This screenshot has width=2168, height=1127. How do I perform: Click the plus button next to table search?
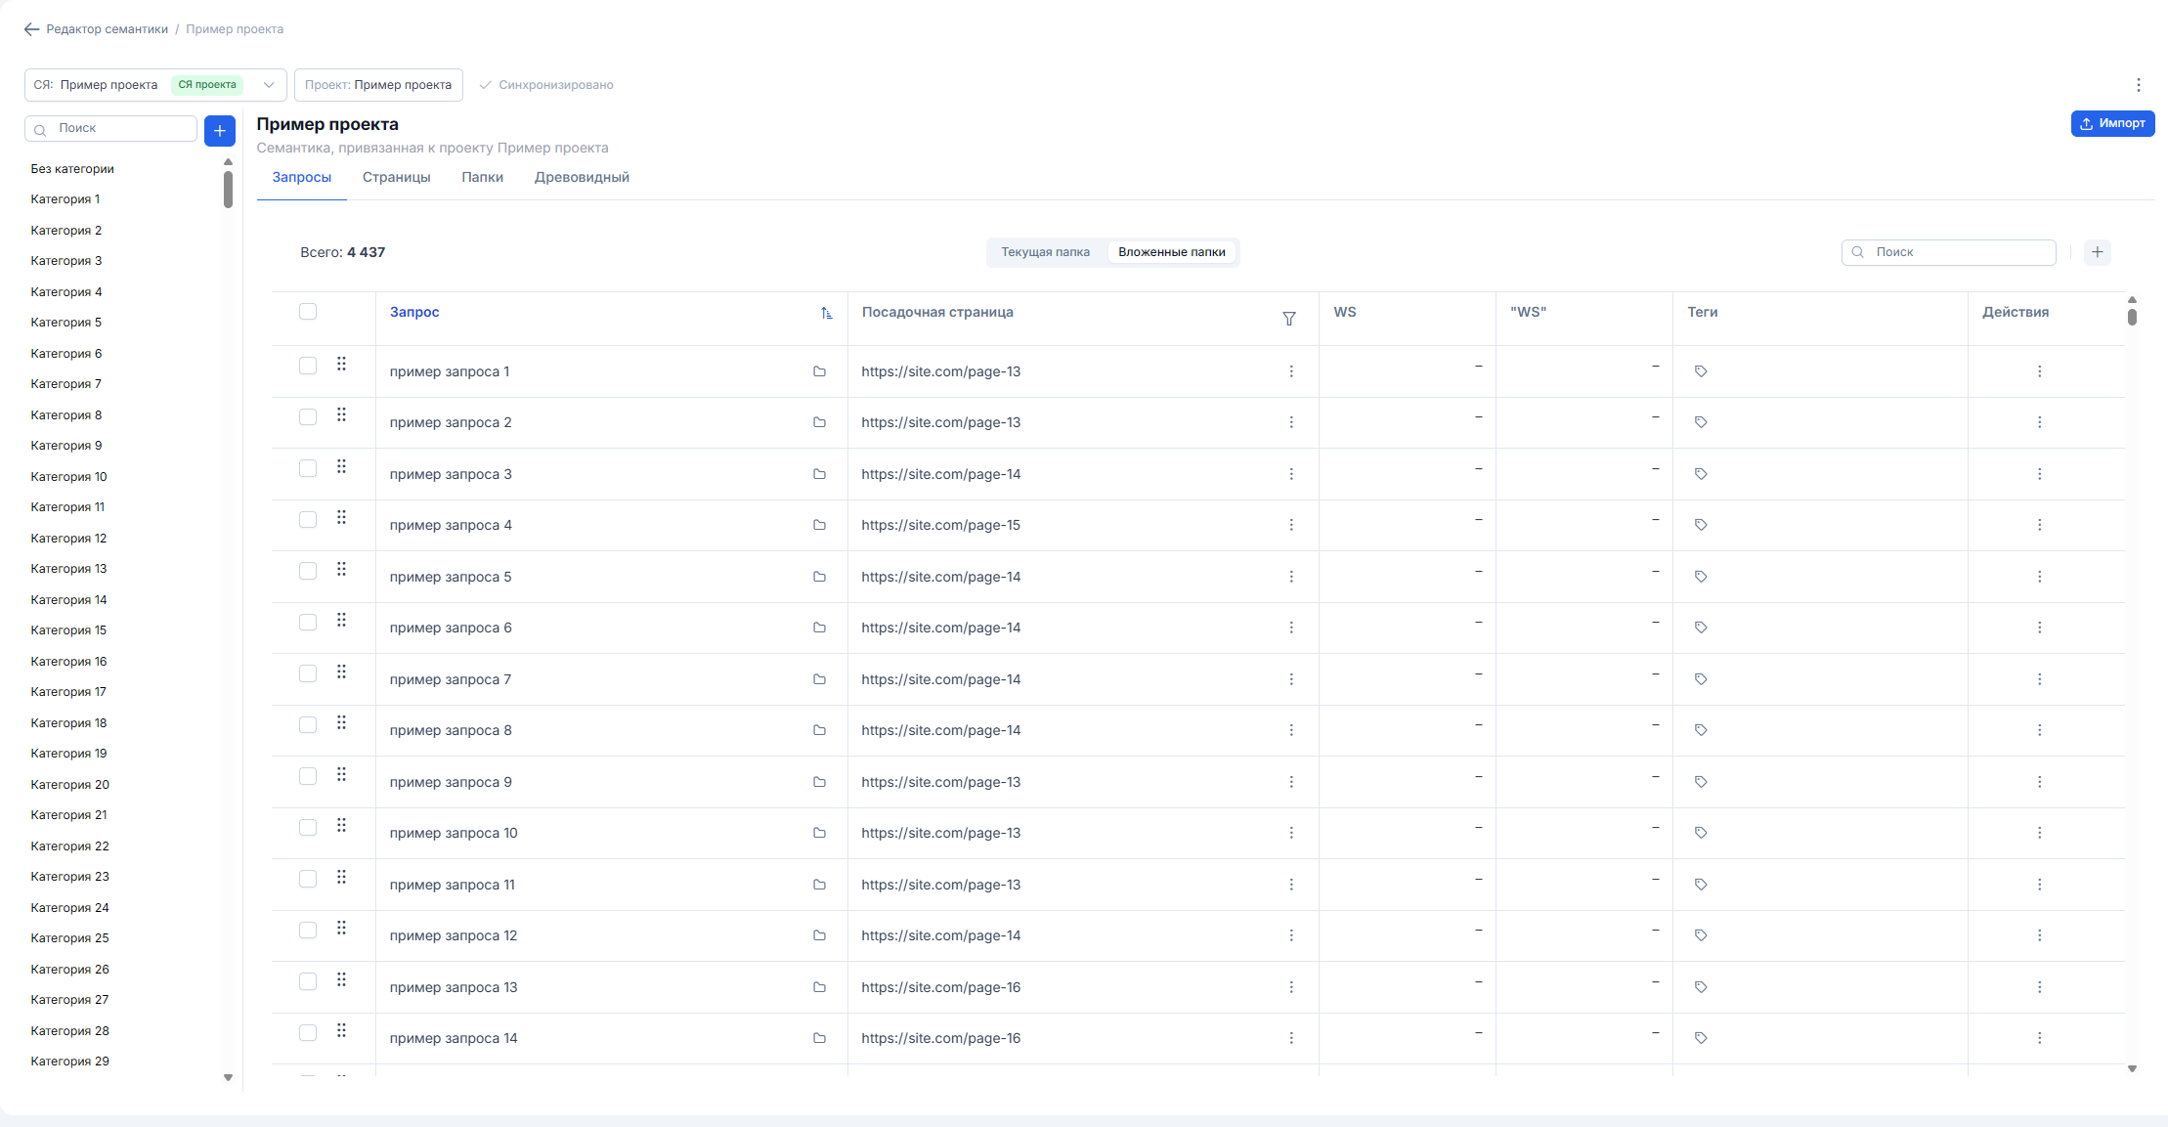(2098, 252)
